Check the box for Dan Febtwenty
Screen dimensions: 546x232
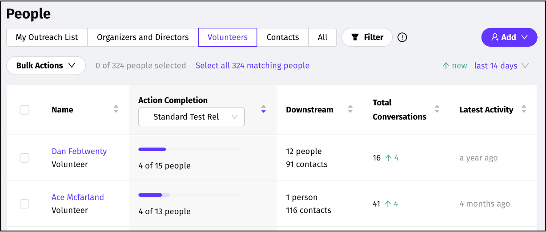(x=24, y=158)
